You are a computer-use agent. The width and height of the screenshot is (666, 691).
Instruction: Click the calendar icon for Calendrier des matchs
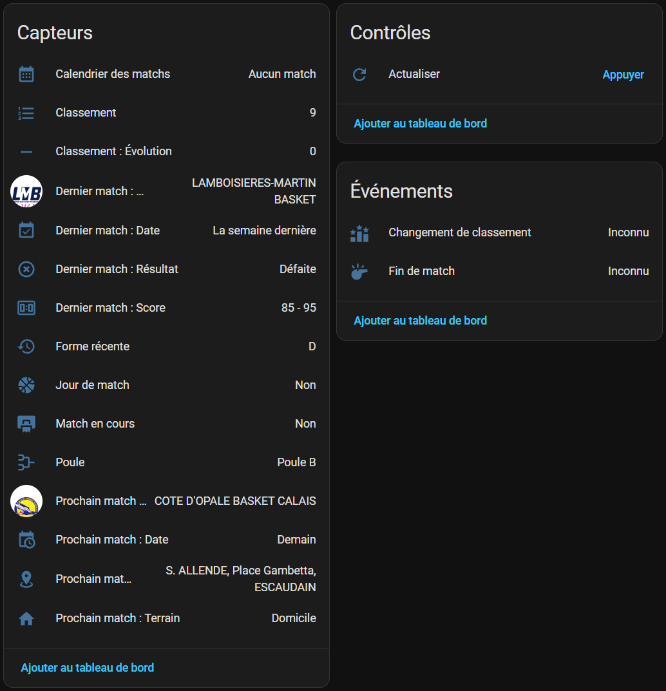[26, 74]
